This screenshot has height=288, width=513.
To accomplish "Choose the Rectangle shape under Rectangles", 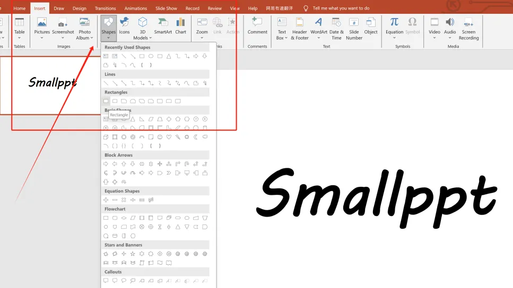I will (106, 101).
